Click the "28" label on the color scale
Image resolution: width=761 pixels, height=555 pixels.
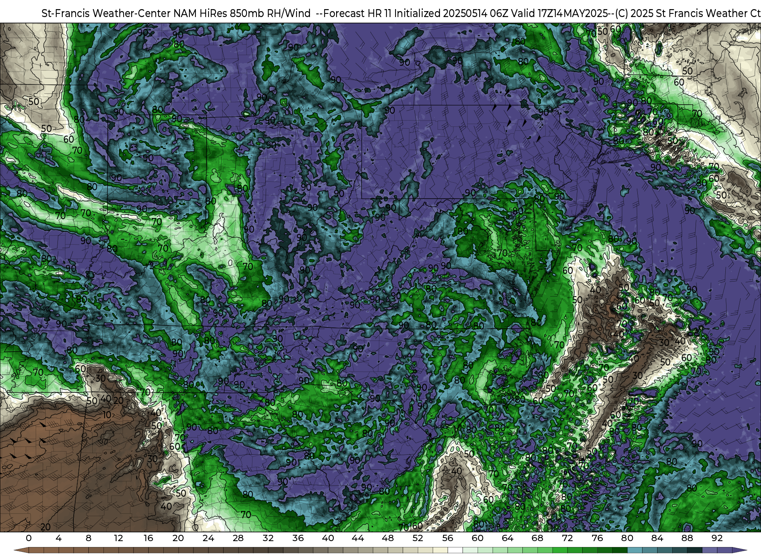click(x=238, y=538)
